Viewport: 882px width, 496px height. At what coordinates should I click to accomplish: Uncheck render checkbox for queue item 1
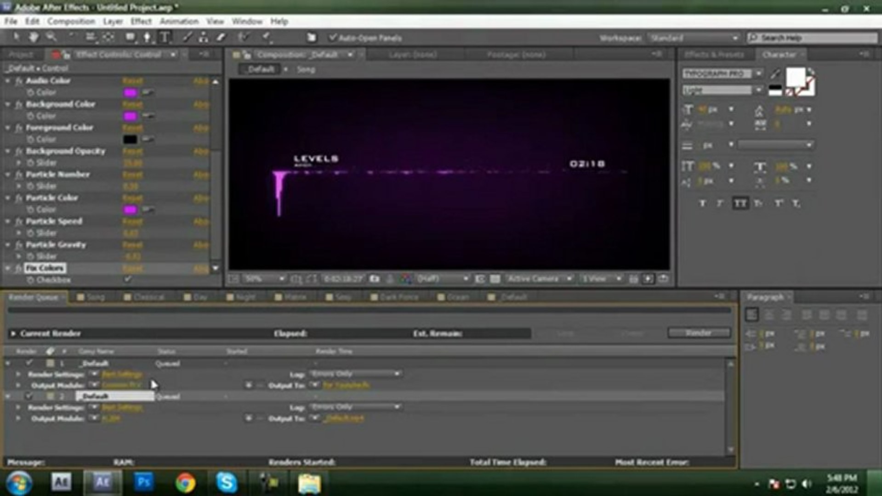[x=29, y=363]
